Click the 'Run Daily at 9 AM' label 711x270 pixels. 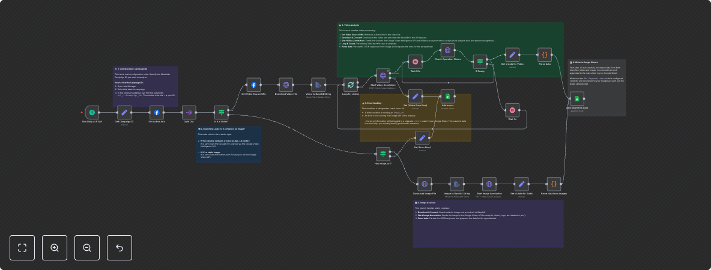coord(92,122)
